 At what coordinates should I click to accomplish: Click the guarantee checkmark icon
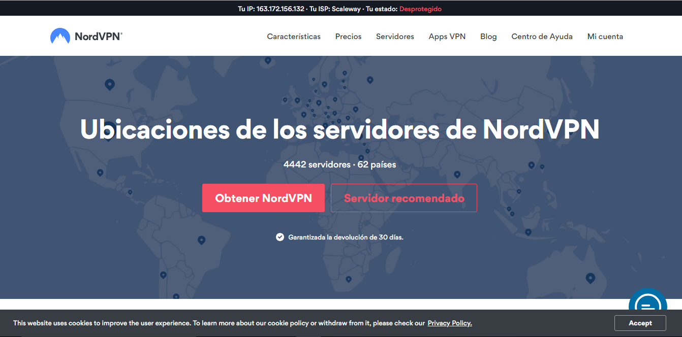[280, 237]
